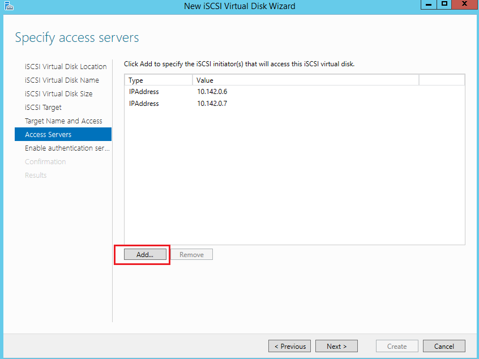479x359 pixels.
Task: Select the 10.142.0.6 initiator row
Action: [x=212, y=91]
